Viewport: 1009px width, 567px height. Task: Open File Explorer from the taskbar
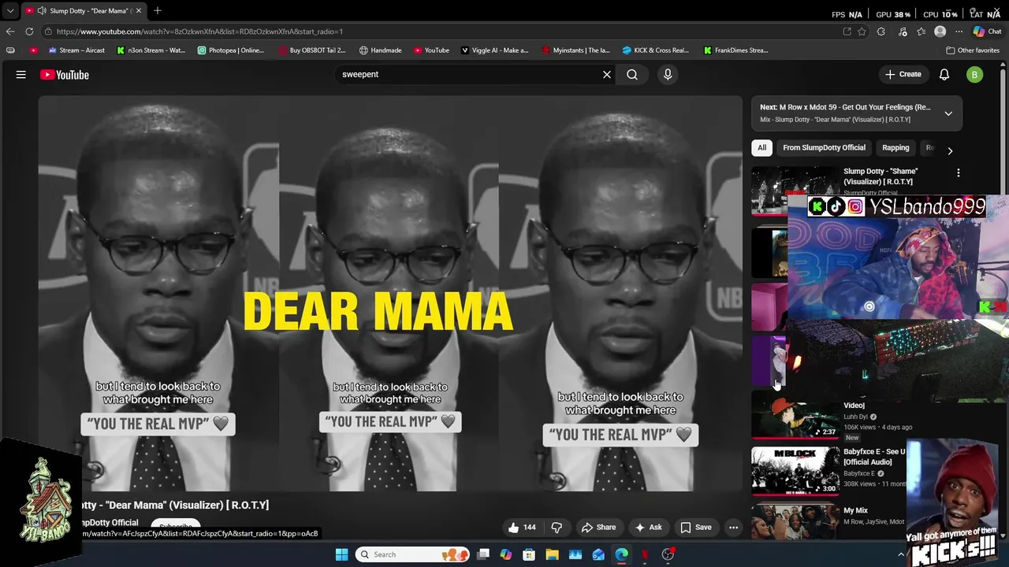tap(553, 554)
